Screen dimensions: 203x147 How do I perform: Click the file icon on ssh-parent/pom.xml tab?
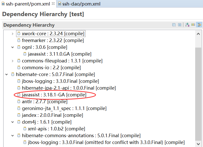click(3, 4)
